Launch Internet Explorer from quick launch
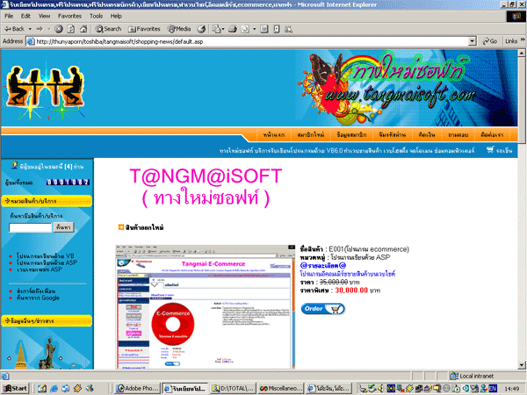Viewport: 527px width, 395px height. [x=54, y=389]
